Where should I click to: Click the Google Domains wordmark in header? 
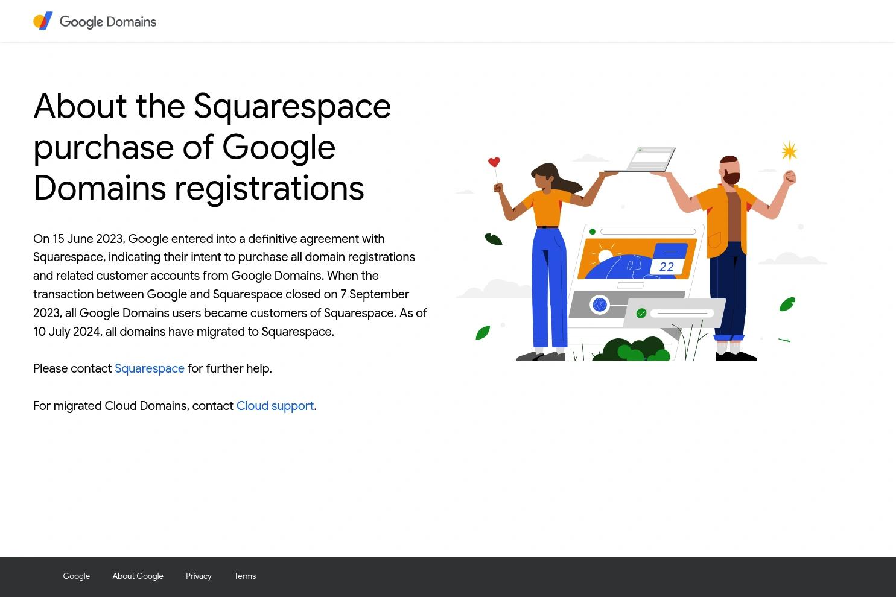108,22
